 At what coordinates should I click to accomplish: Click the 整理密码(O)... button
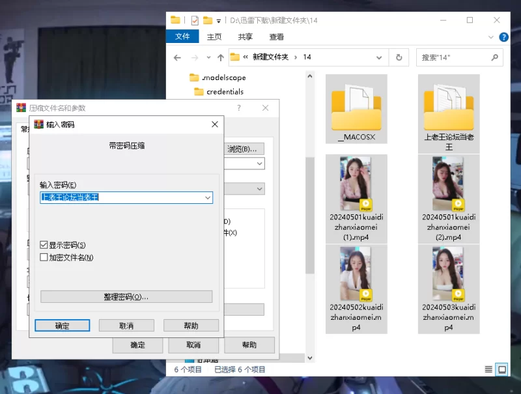click(126, 297)
